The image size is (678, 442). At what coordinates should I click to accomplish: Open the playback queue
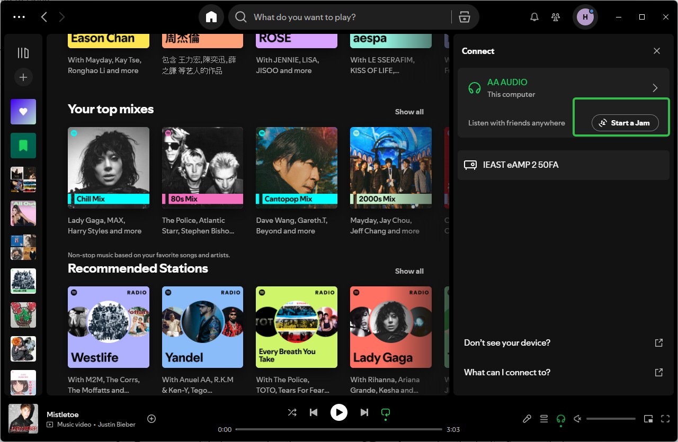[x=543, y=419]
